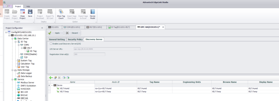Click the Apply button
The image size is (279, 101).
click(55, 33)
